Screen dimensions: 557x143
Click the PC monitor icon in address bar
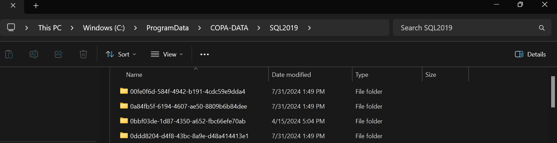[x=11, y=28]
